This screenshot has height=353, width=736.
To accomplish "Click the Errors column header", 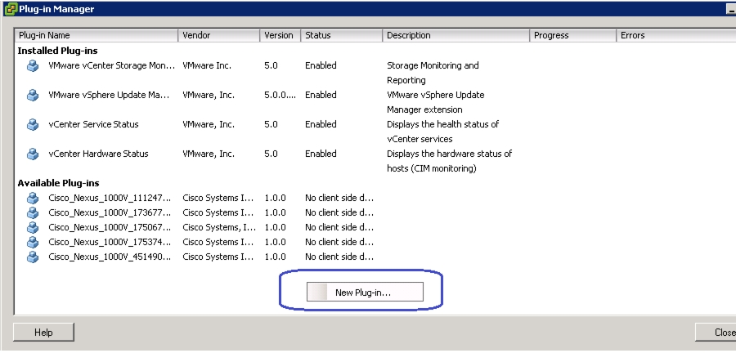I will pos(676,36).
